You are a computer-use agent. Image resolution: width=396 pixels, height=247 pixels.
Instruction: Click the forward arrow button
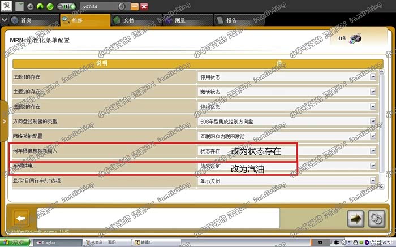pos(356,219)
